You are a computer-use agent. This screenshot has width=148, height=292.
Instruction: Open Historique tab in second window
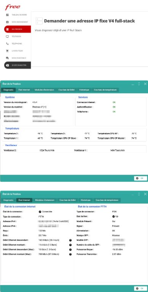click(x=86, y=200)
